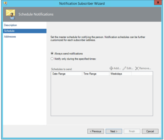Image resolution: width=164 pixels, height=140 pixels.
Task: Choose Notify only during the specified times
Action: [x=52, y=59]
